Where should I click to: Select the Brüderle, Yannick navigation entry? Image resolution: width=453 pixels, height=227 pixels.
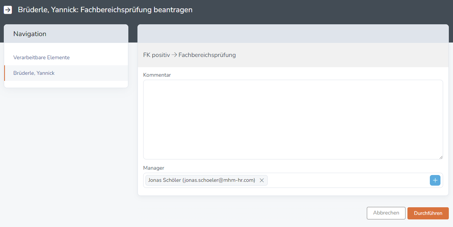coord(66,73)
